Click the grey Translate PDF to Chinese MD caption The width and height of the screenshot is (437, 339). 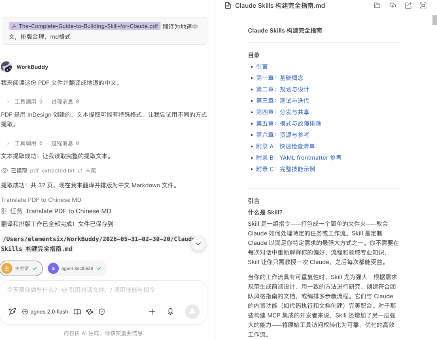coord(41,200)
